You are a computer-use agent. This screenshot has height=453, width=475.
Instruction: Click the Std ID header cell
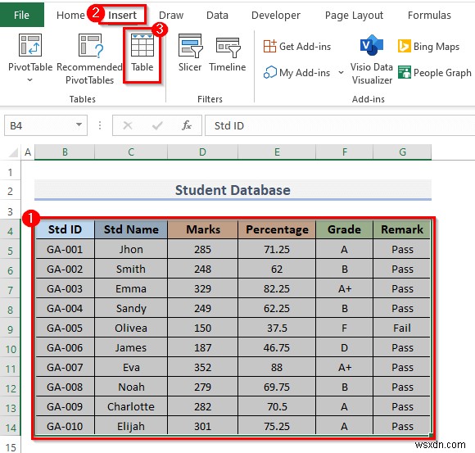(x=65, y=229)
